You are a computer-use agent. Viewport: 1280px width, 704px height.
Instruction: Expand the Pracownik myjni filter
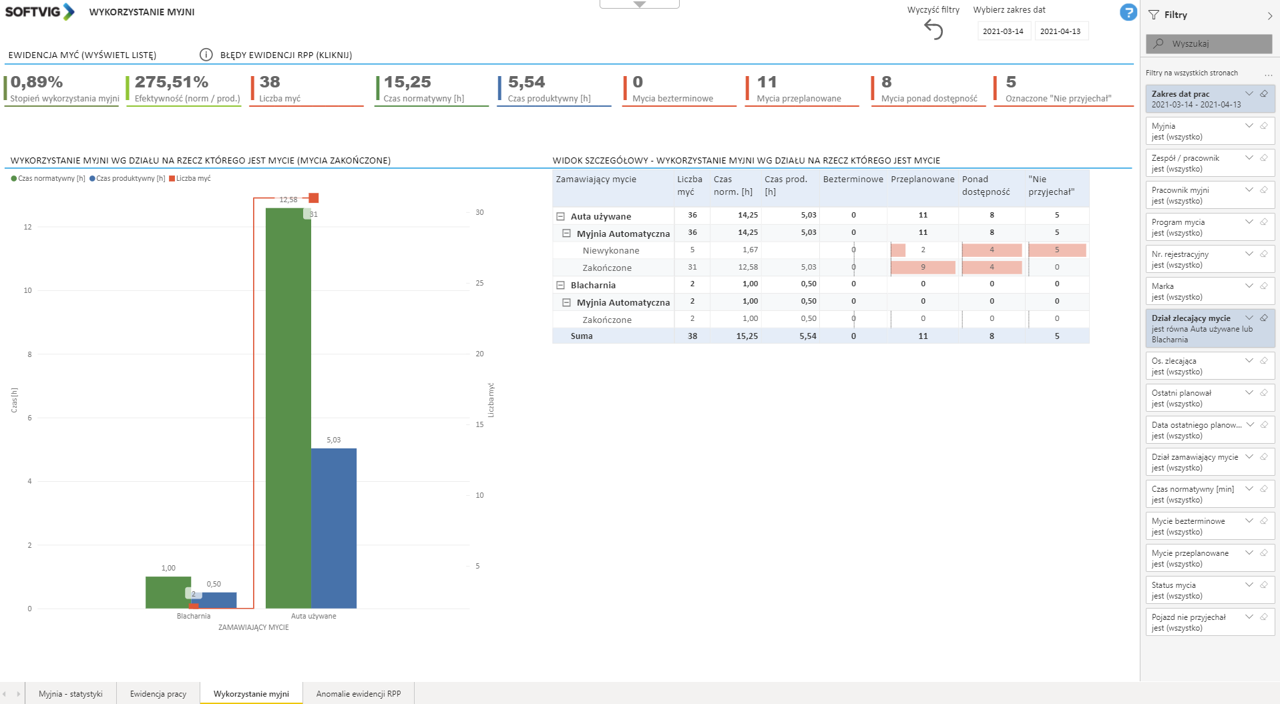coord(1249,190)
